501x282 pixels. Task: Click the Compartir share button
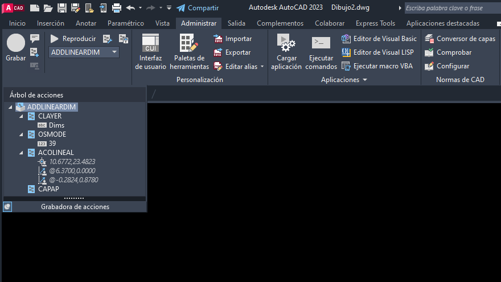(198, 7)
